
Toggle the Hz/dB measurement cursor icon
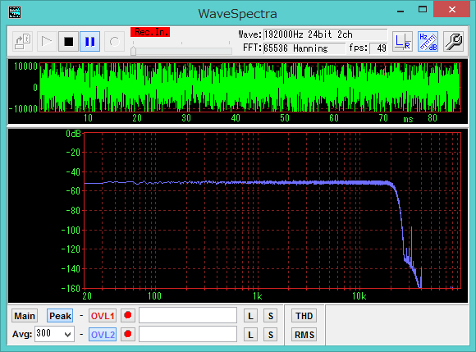pos(428,42)
